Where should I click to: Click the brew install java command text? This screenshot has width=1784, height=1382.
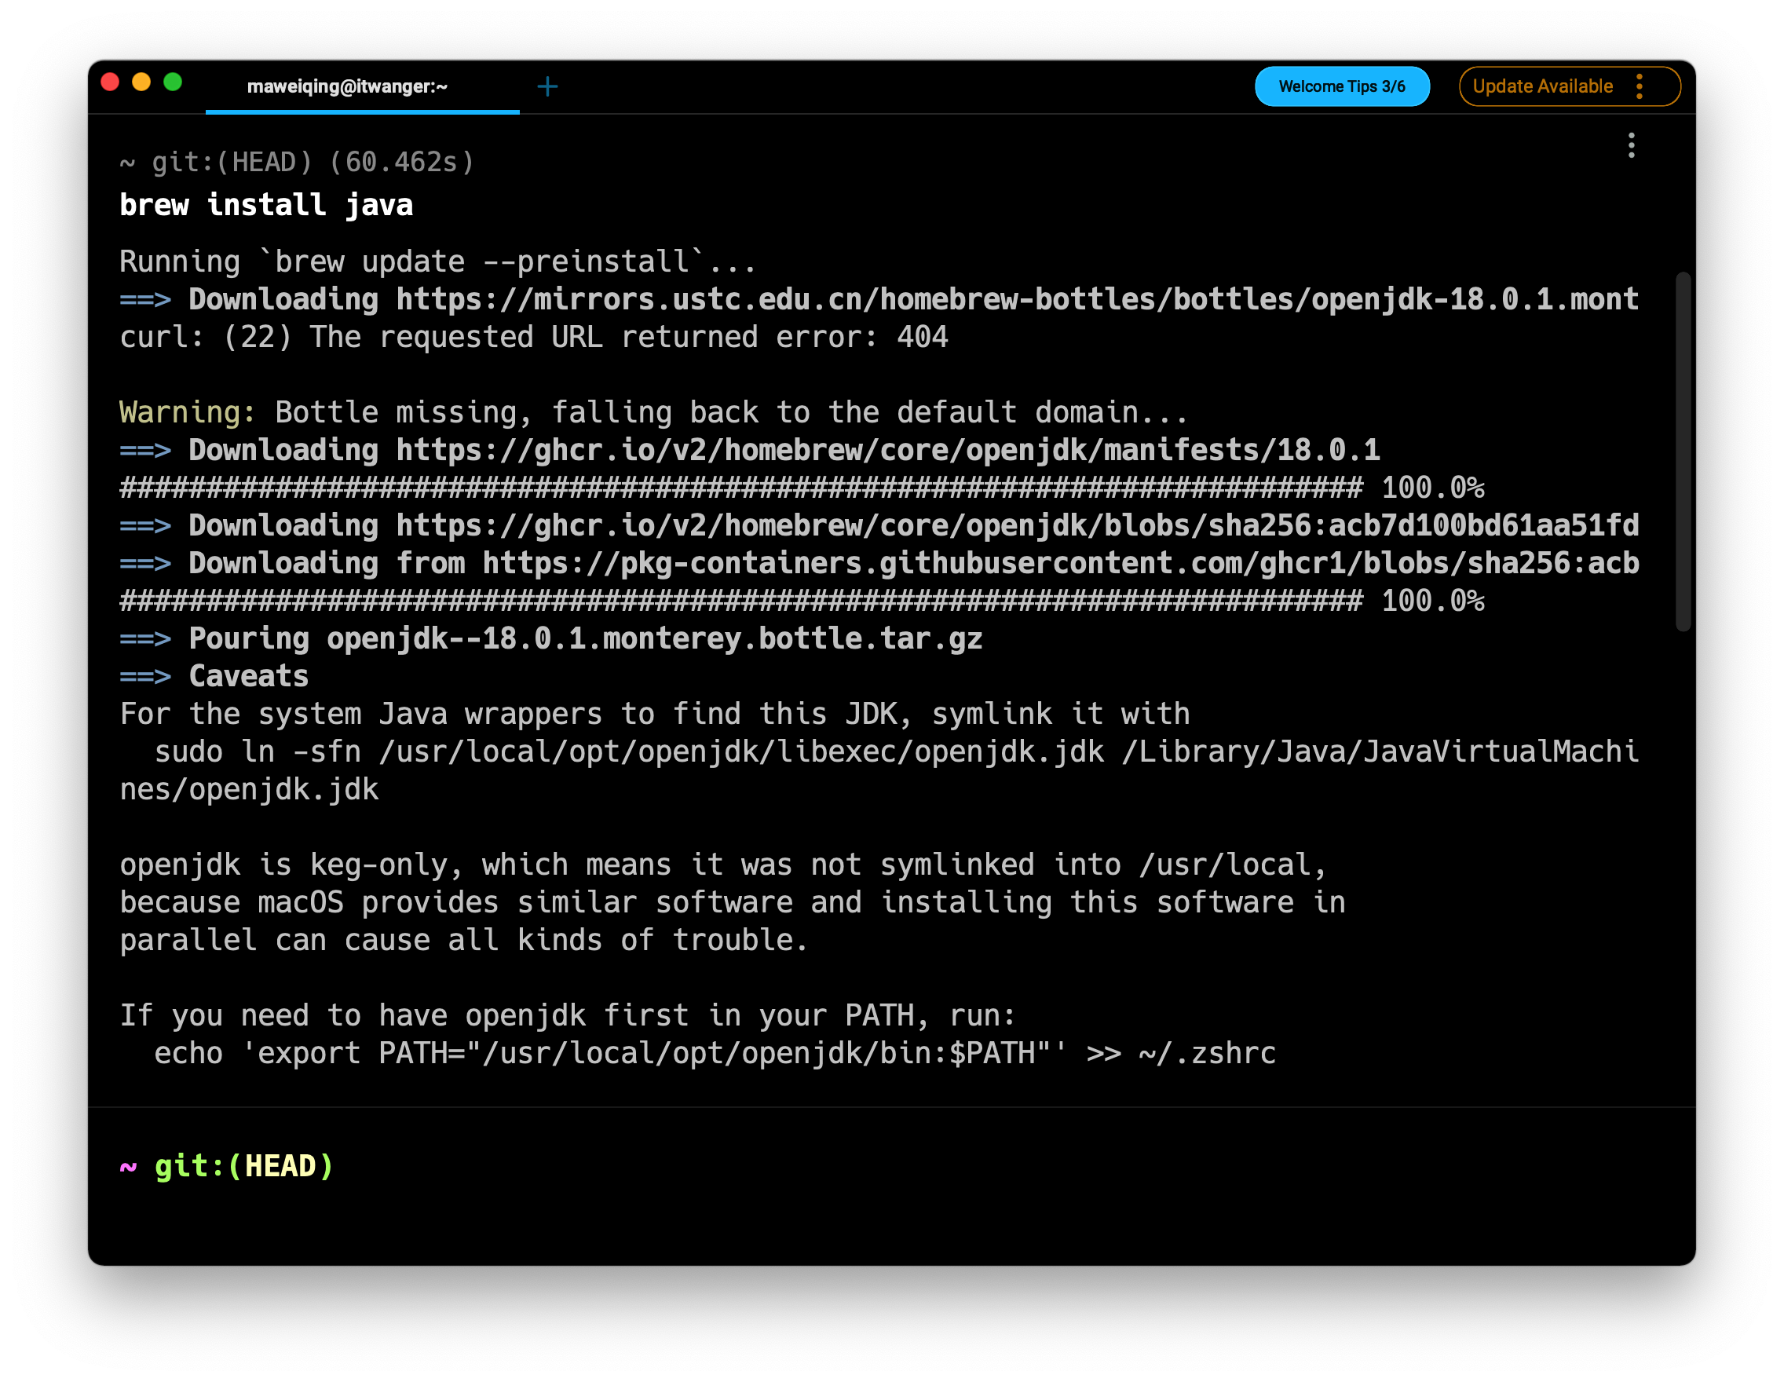(x=265, y=205)
